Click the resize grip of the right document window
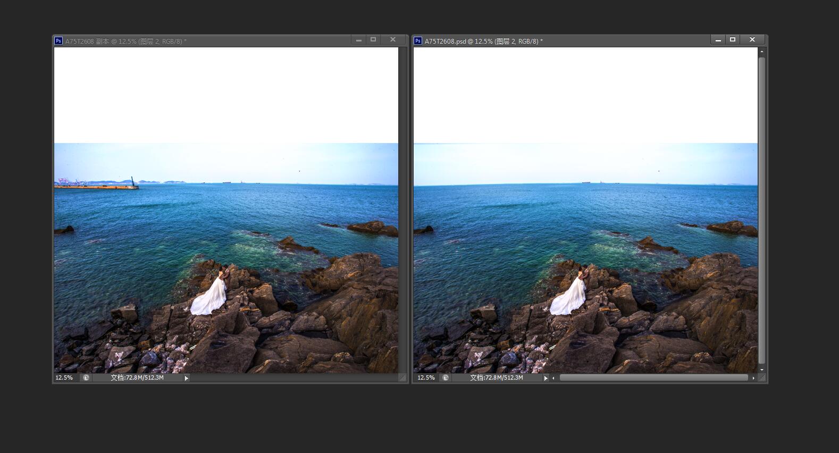Image resolution: width=839 pixels, height=453 pixels. 762,378
